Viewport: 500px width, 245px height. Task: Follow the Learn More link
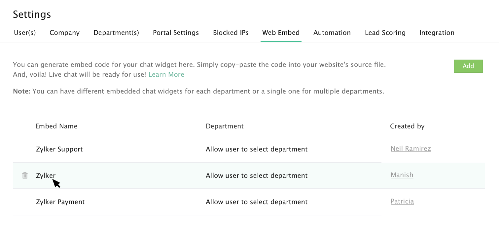[x=166, y=74]
